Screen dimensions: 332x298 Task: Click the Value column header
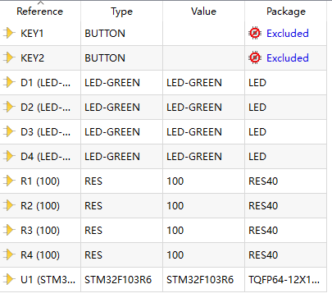[203, 11]
